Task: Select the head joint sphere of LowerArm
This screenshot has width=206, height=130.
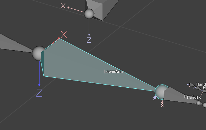Action: coord(38,53)
